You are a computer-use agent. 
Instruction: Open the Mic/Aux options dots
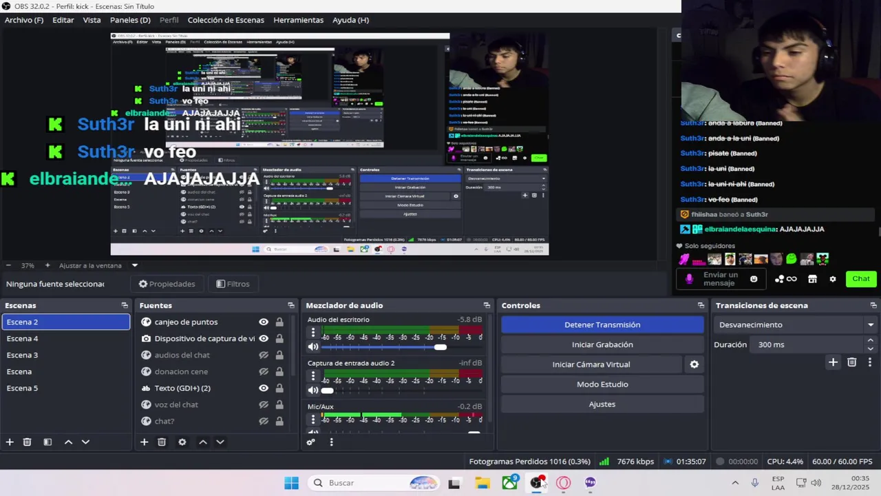pyautogui.click(x=313, y=420)
